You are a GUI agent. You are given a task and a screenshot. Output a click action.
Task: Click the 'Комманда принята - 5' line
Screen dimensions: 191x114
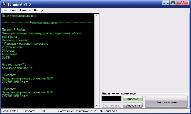click(x=17, y=68)
